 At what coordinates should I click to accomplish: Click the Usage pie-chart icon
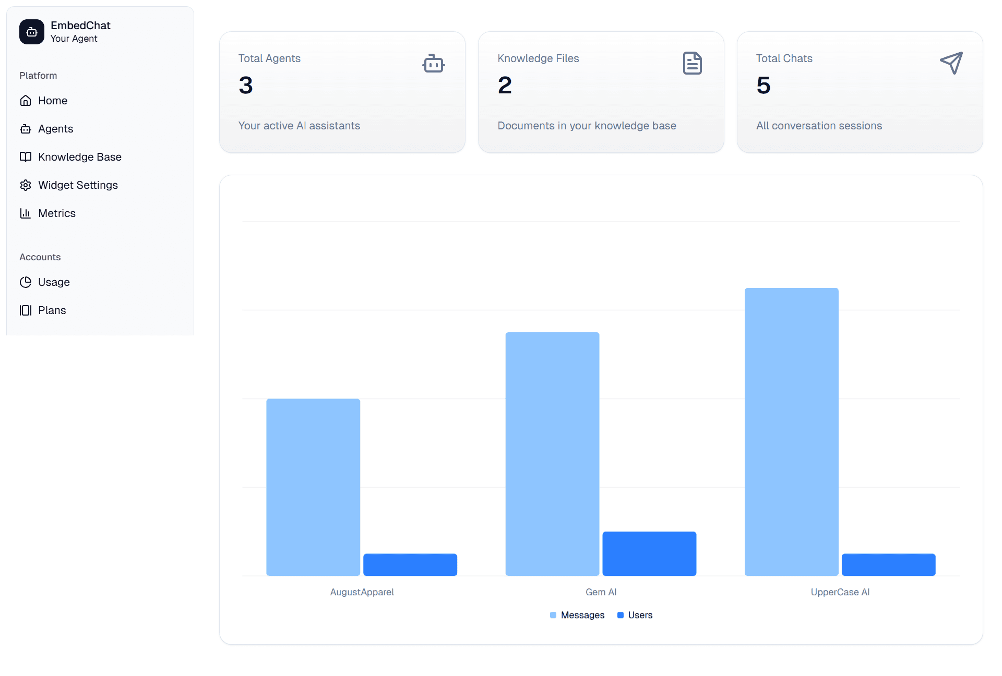click(26, 282)
